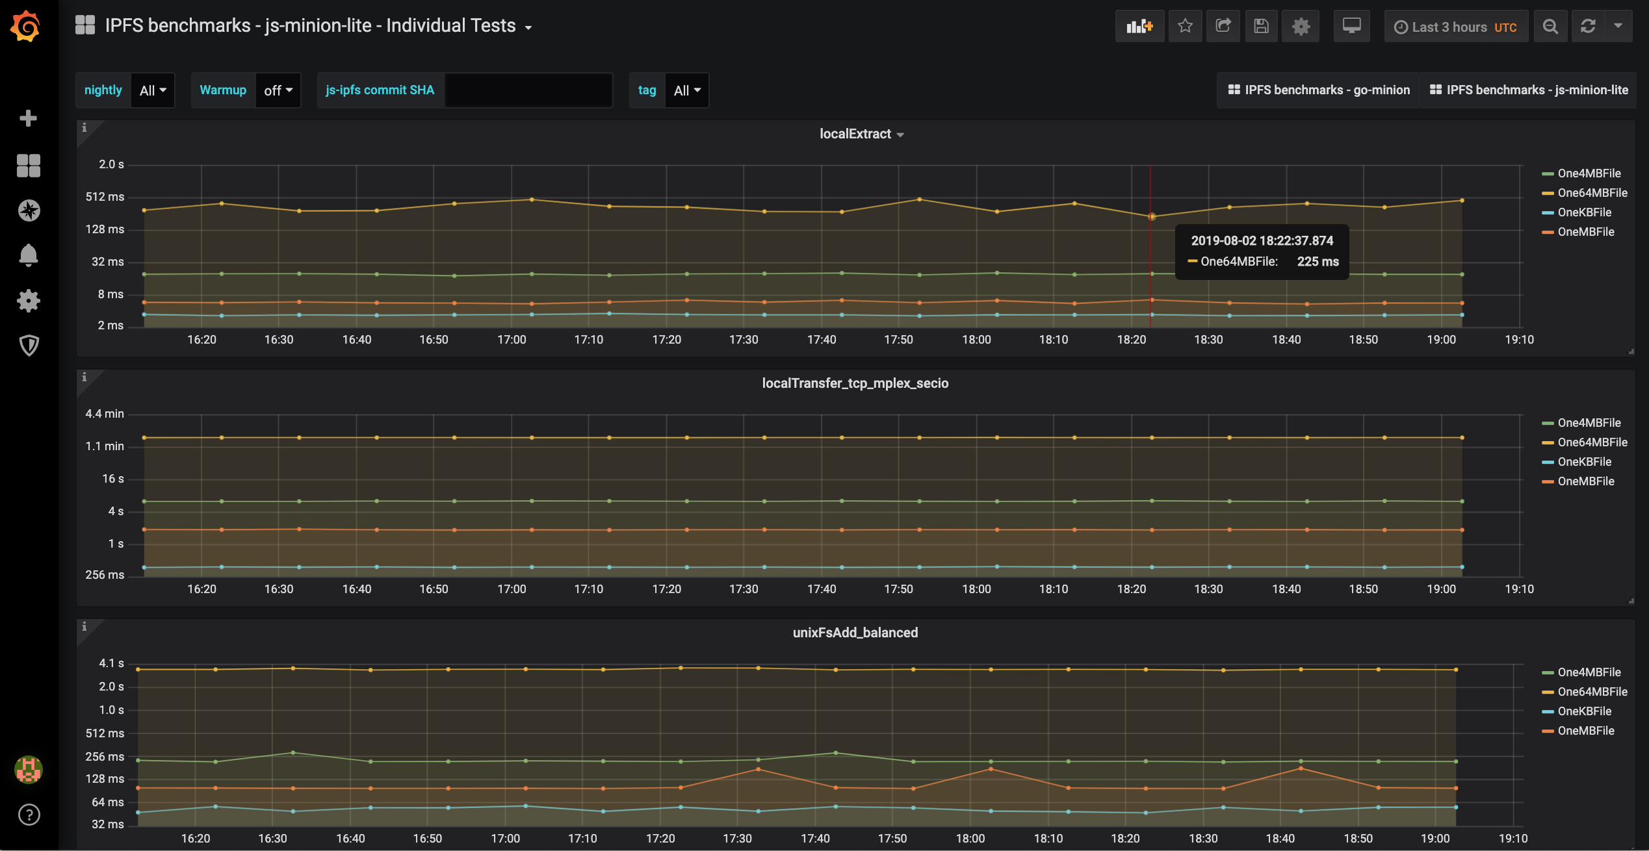
Task: Open the Explore compass icon
Action: (x=29, y=210)
